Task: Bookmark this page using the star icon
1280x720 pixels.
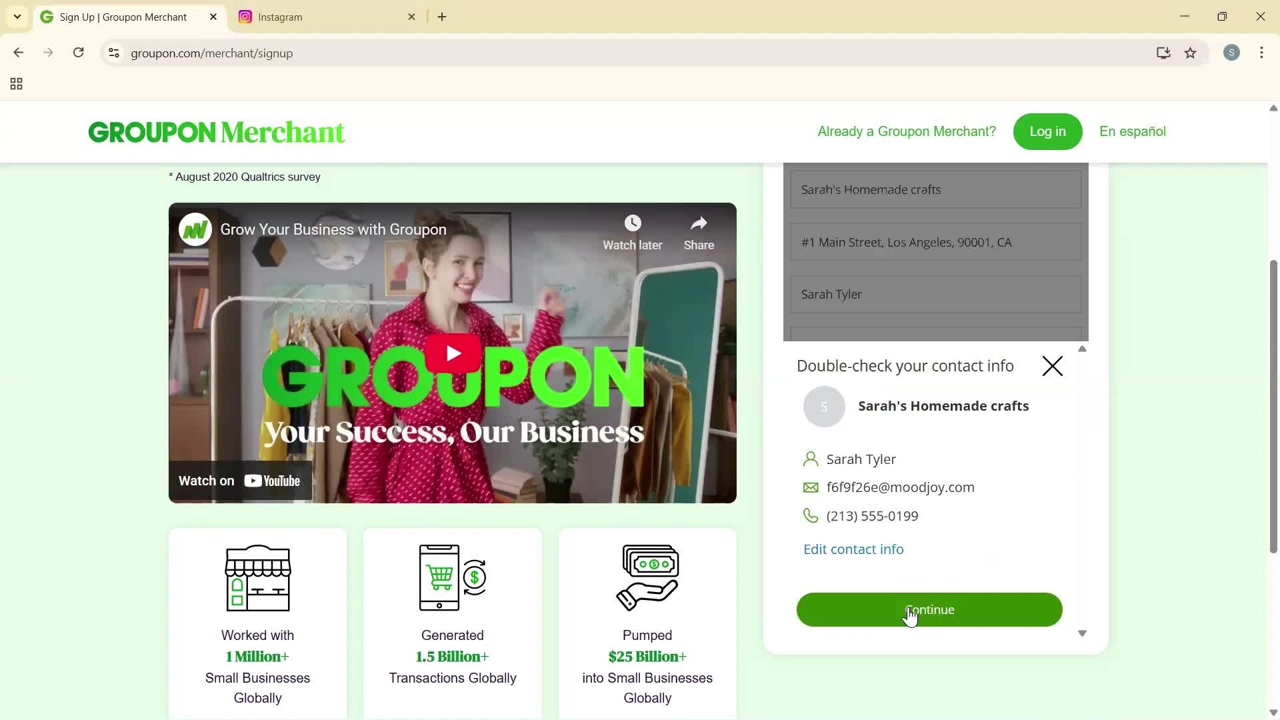Action: 1191,53
